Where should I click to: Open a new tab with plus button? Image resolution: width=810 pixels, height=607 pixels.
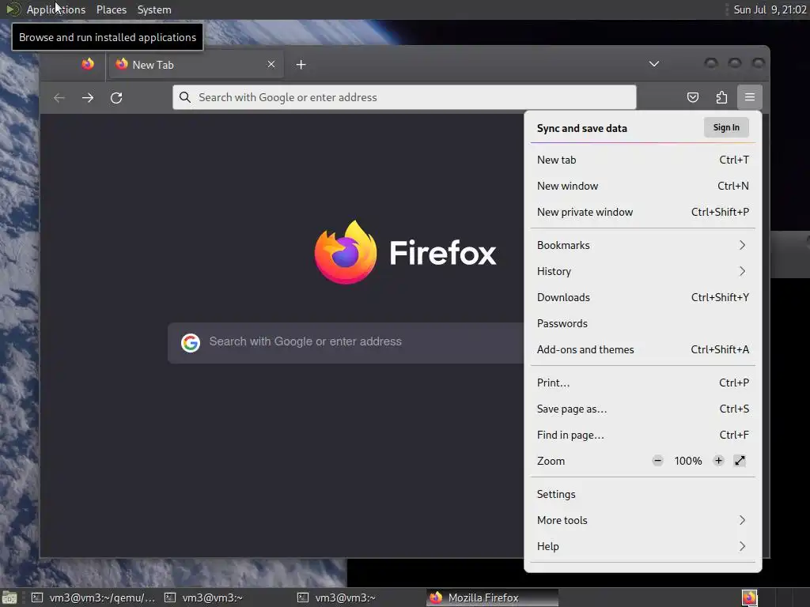click(301, 65)
